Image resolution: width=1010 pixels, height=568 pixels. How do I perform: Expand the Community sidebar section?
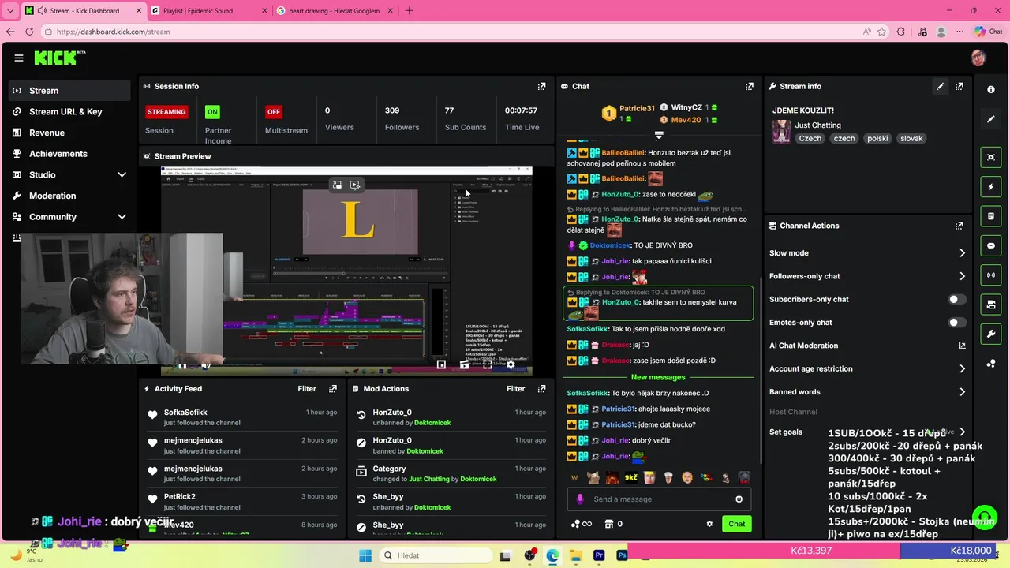coord(122,217)
